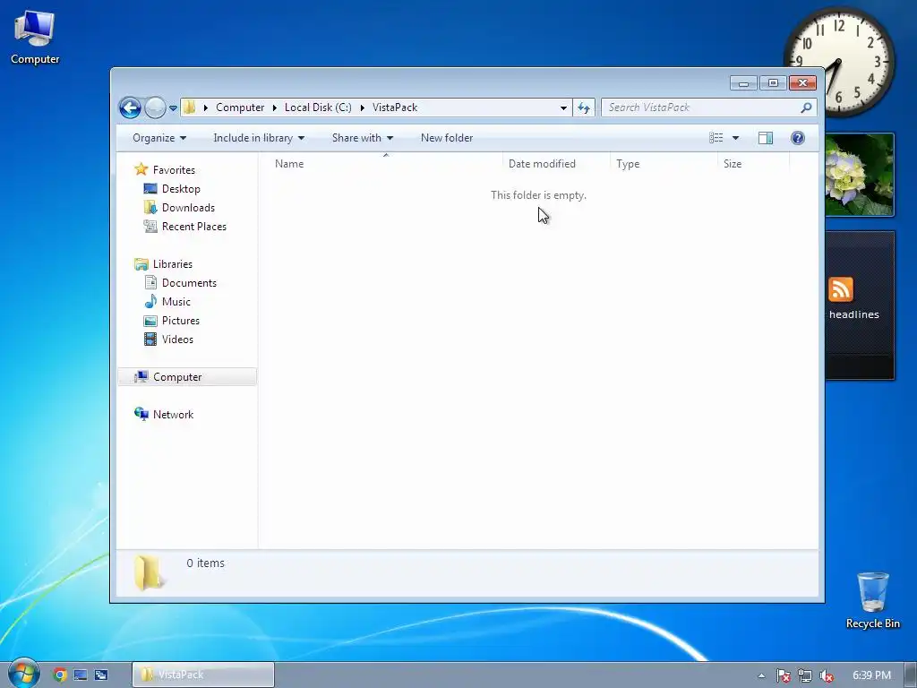Click the magnifier search icon
The height and width of the screenshot is (688, 917).
[807, 107]
